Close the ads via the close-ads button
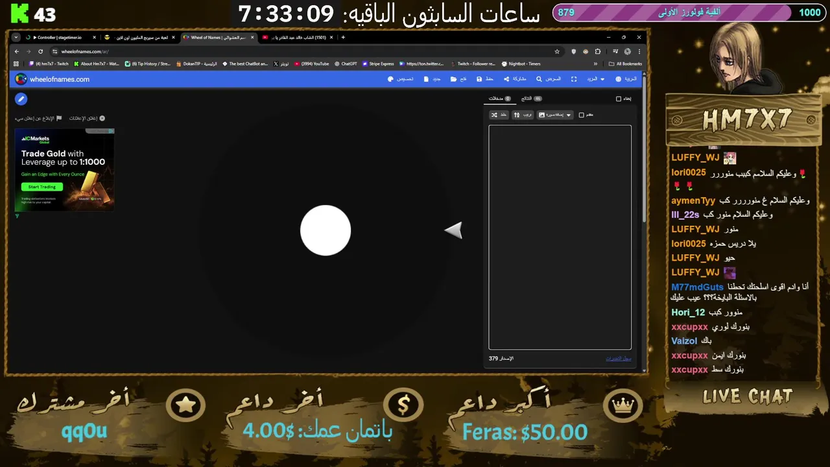 point(87,118)
